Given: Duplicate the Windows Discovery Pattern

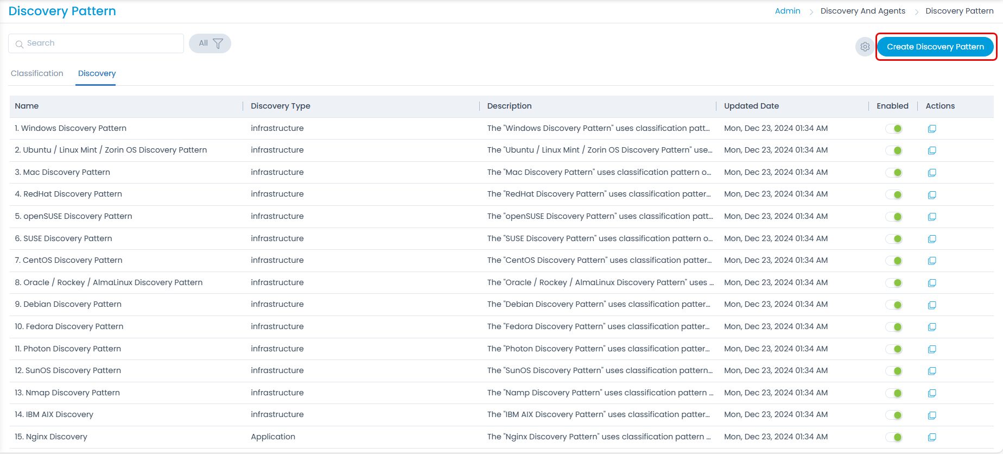Looking at the screenshot, I should click(x=932, y=129).
